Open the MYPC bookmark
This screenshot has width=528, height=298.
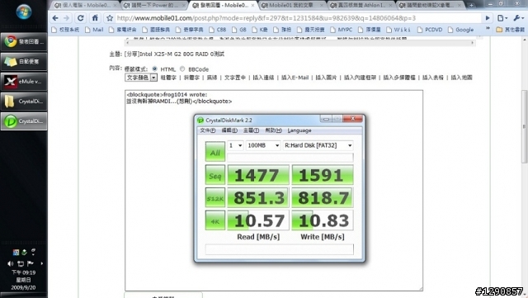click(x=342, y=30)
